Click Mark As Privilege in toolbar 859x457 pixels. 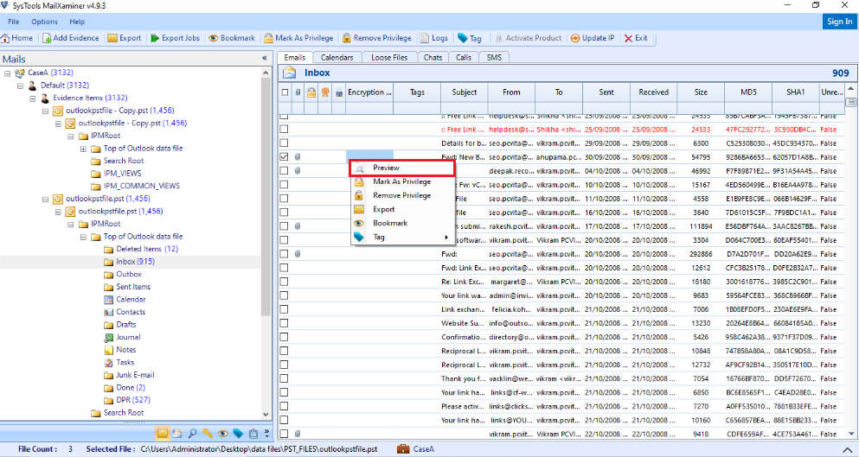[x=298, y=38]
